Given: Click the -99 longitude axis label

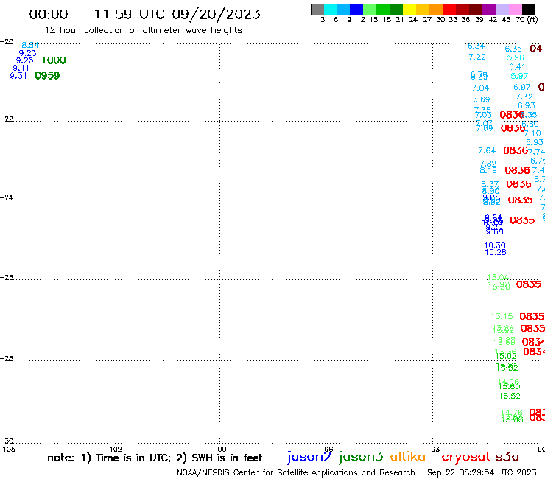Looking at the screenshot, I should tap(219, 450).
